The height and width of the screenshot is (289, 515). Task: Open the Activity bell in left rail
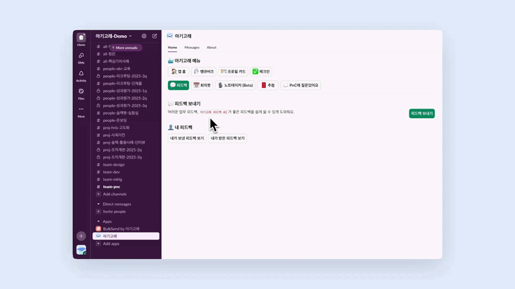[81, 76]
